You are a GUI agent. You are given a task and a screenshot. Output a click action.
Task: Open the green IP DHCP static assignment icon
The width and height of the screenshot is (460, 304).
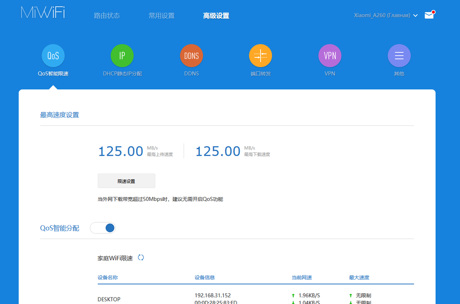pyautogui.click(x=122, y=56)
